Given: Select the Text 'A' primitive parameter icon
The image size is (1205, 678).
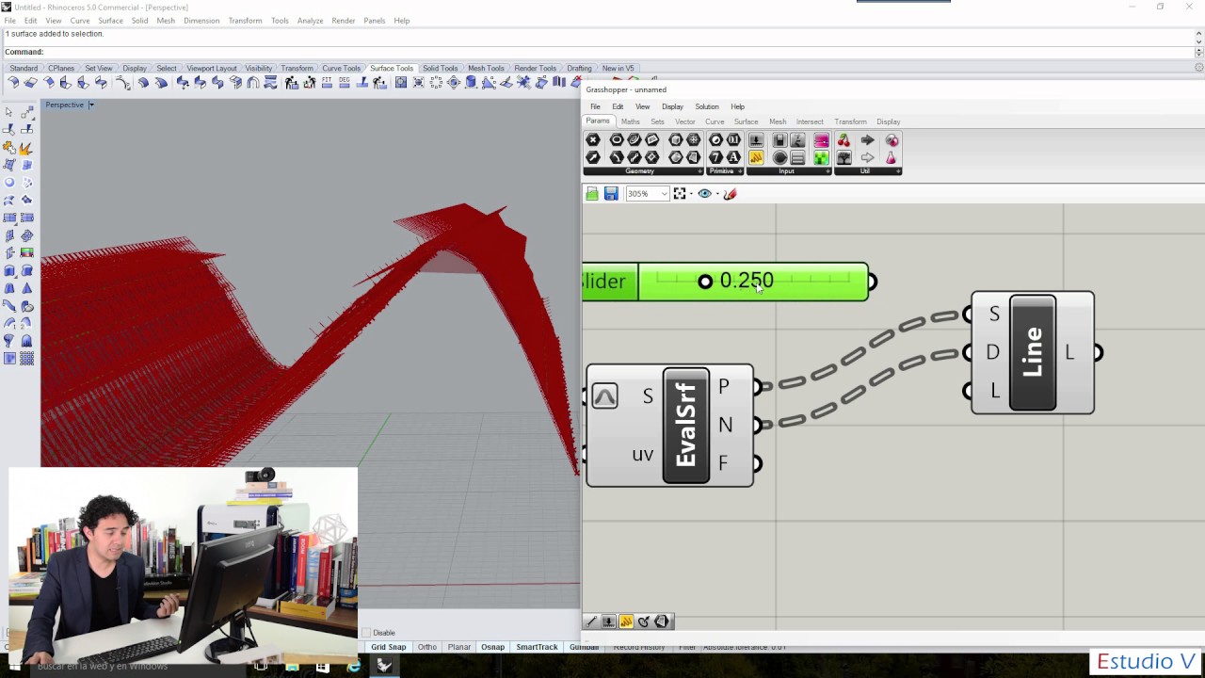Looking at the screenshot, I should (x=733, y=157).
